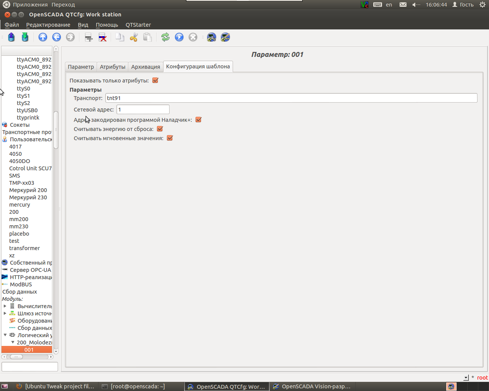Launch the QTCfg module icon in the toolbar
Image resolution: width=489 pixels, height=391 pixels.
point(212,37)
